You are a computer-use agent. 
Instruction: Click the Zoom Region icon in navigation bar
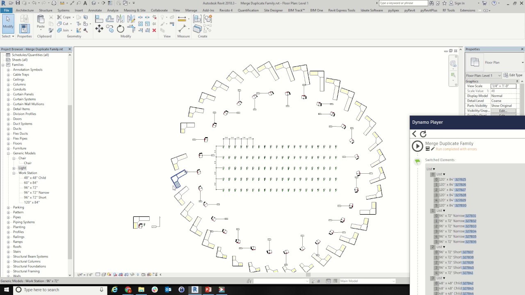pyautogui.click(x=453, y=75)
